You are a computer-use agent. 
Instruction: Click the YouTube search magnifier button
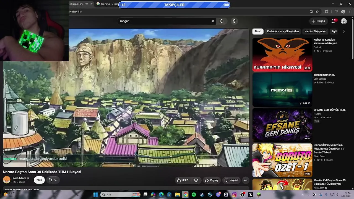coord(222,21)
